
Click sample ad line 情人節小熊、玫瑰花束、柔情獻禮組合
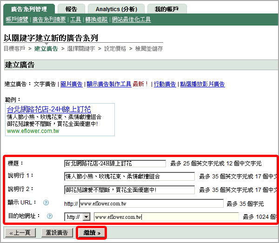(54, 117)
